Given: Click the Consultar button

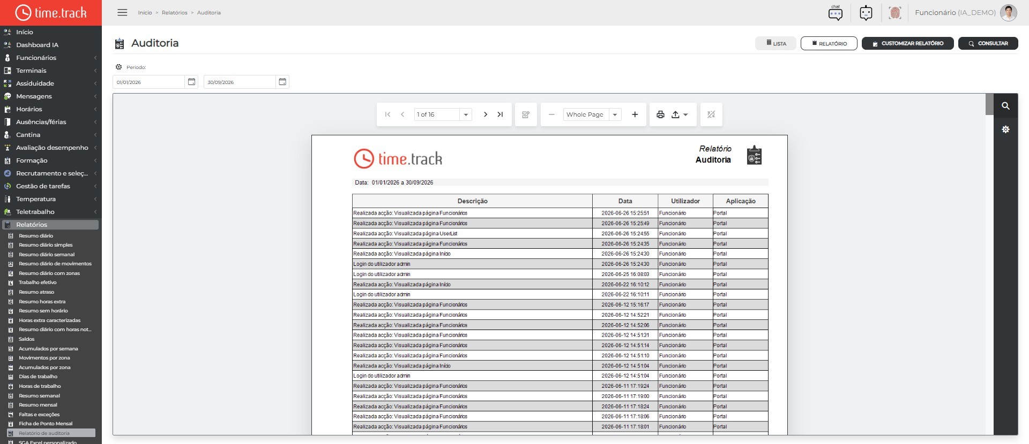Looking at the screenshot, I should (988, 43).
